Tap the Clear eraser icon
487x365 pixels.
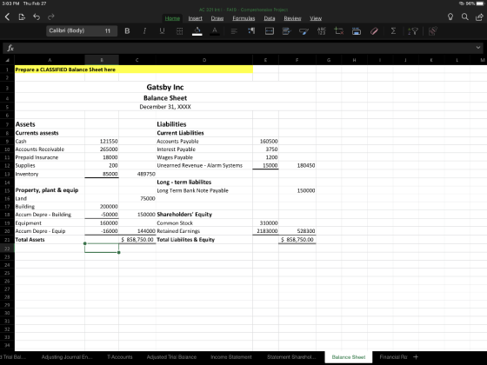click(374, 31)
